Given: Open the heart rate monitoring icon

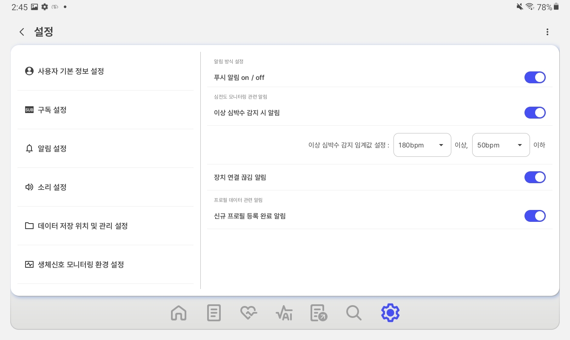Looking at the screenshot, I should [249, 313].
